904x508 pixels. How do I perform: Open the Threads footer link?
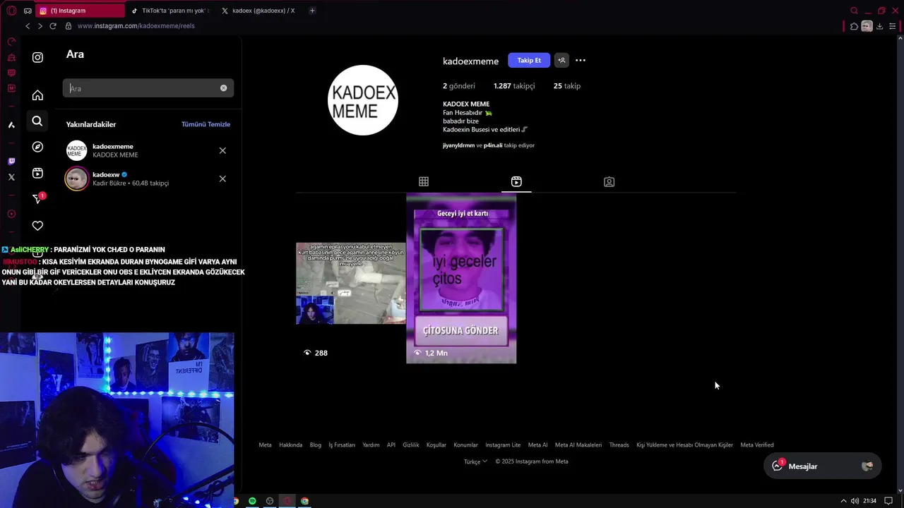tap(619, 445)
